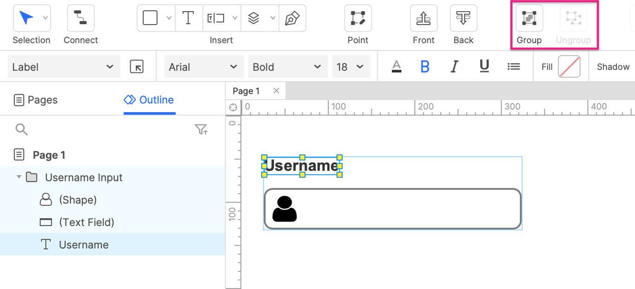635x289 pixels.
Task: Switch to the Pages tab
Action: [36, 100]
